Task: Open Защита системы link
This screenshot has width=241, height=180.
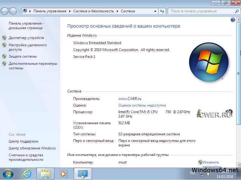Action: 23,56
